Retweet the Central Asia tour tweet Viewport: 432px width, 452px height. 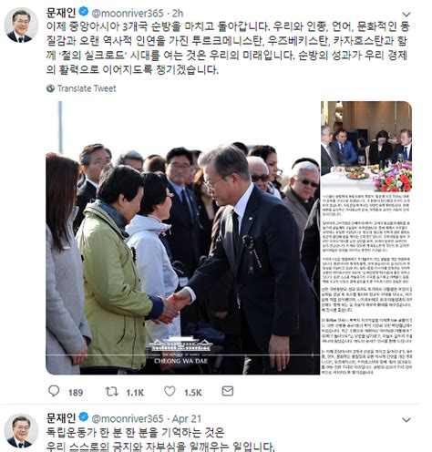[x=112, y=391]
